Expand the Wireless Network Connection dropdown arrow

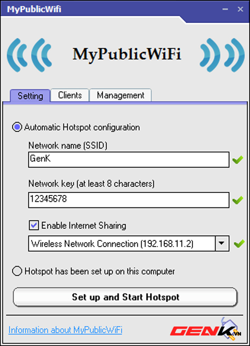pos(222,243)
